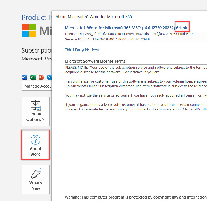
Task: Click 'If your organization is a Microsoft customer' text
Action: (136, 107)
